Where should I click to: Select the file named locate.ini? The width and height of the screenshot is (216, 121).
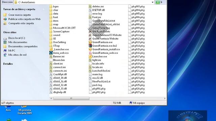click(98, 67)
